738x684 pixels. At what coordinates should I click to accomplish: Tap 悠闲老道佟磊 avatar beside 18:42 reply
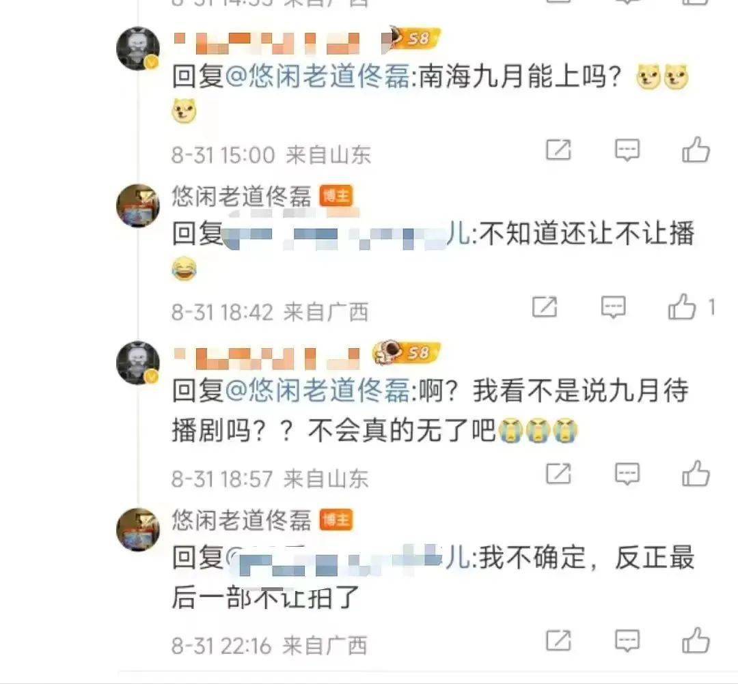pyautogui.click(x=138, y=205)
